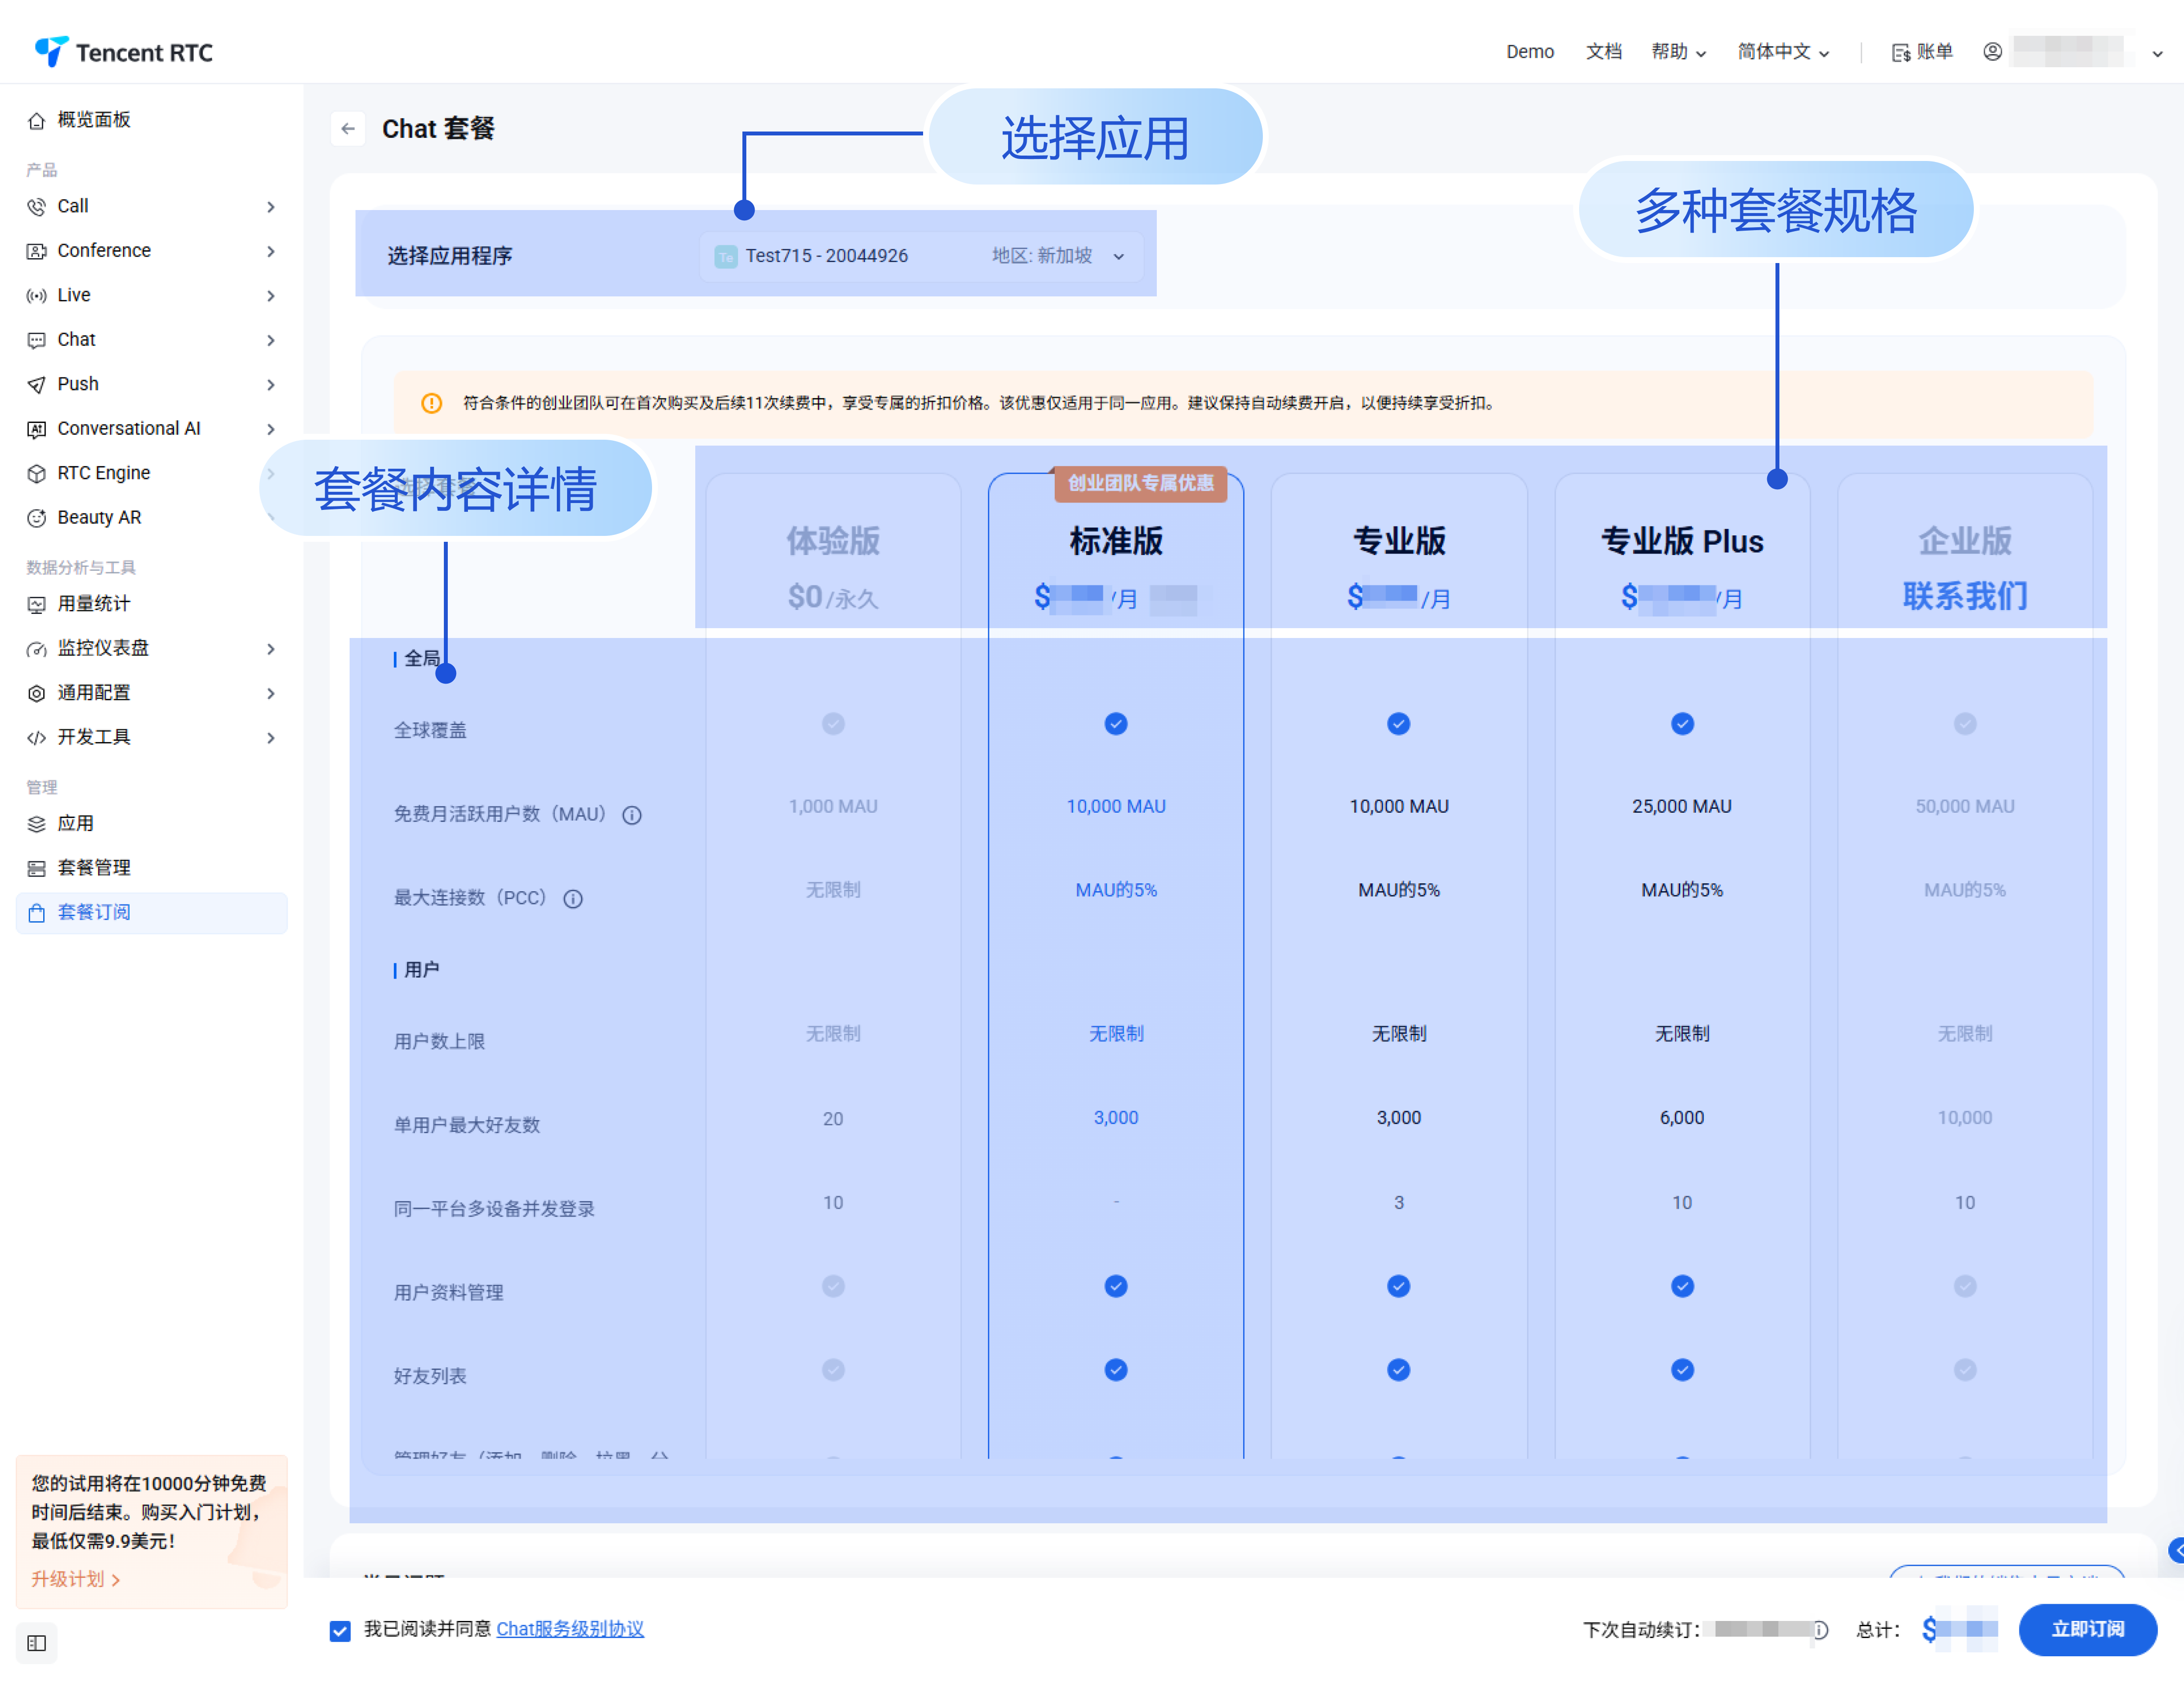
Task: Click the 全球覆盖 row label
Action: [x=430, y=731]
